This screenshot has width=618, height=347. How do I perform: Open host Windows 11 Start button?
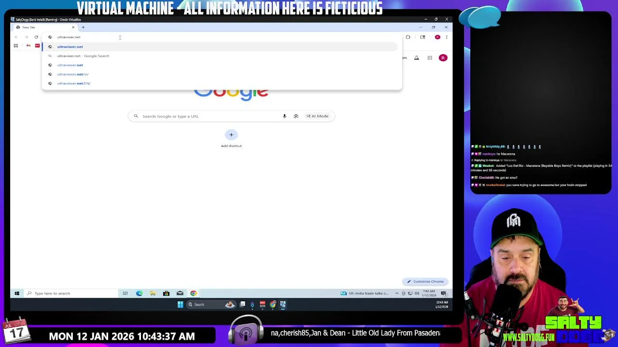pyautogui.click(x=180, y=305)
